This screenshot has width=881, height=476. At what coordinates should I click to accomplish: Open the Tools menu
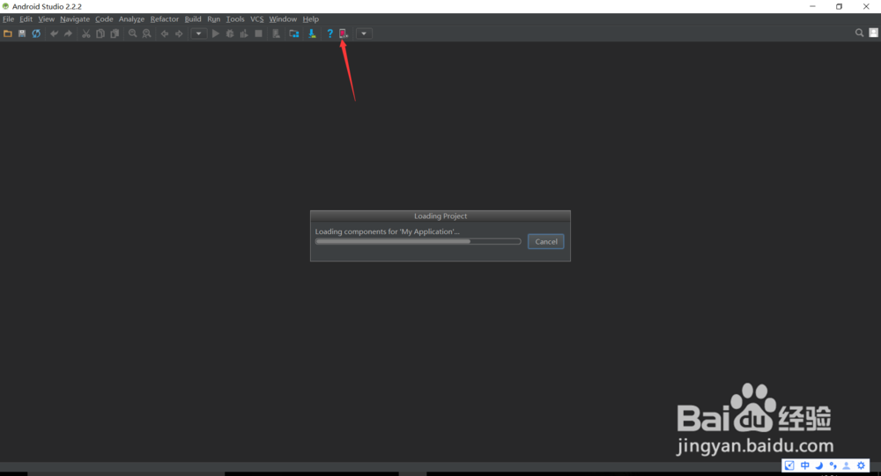click(235, 19)
